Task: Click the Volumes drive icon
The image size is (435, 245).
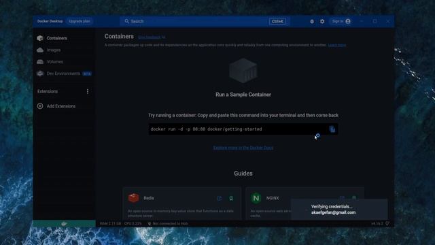Action: coord(40,62)
